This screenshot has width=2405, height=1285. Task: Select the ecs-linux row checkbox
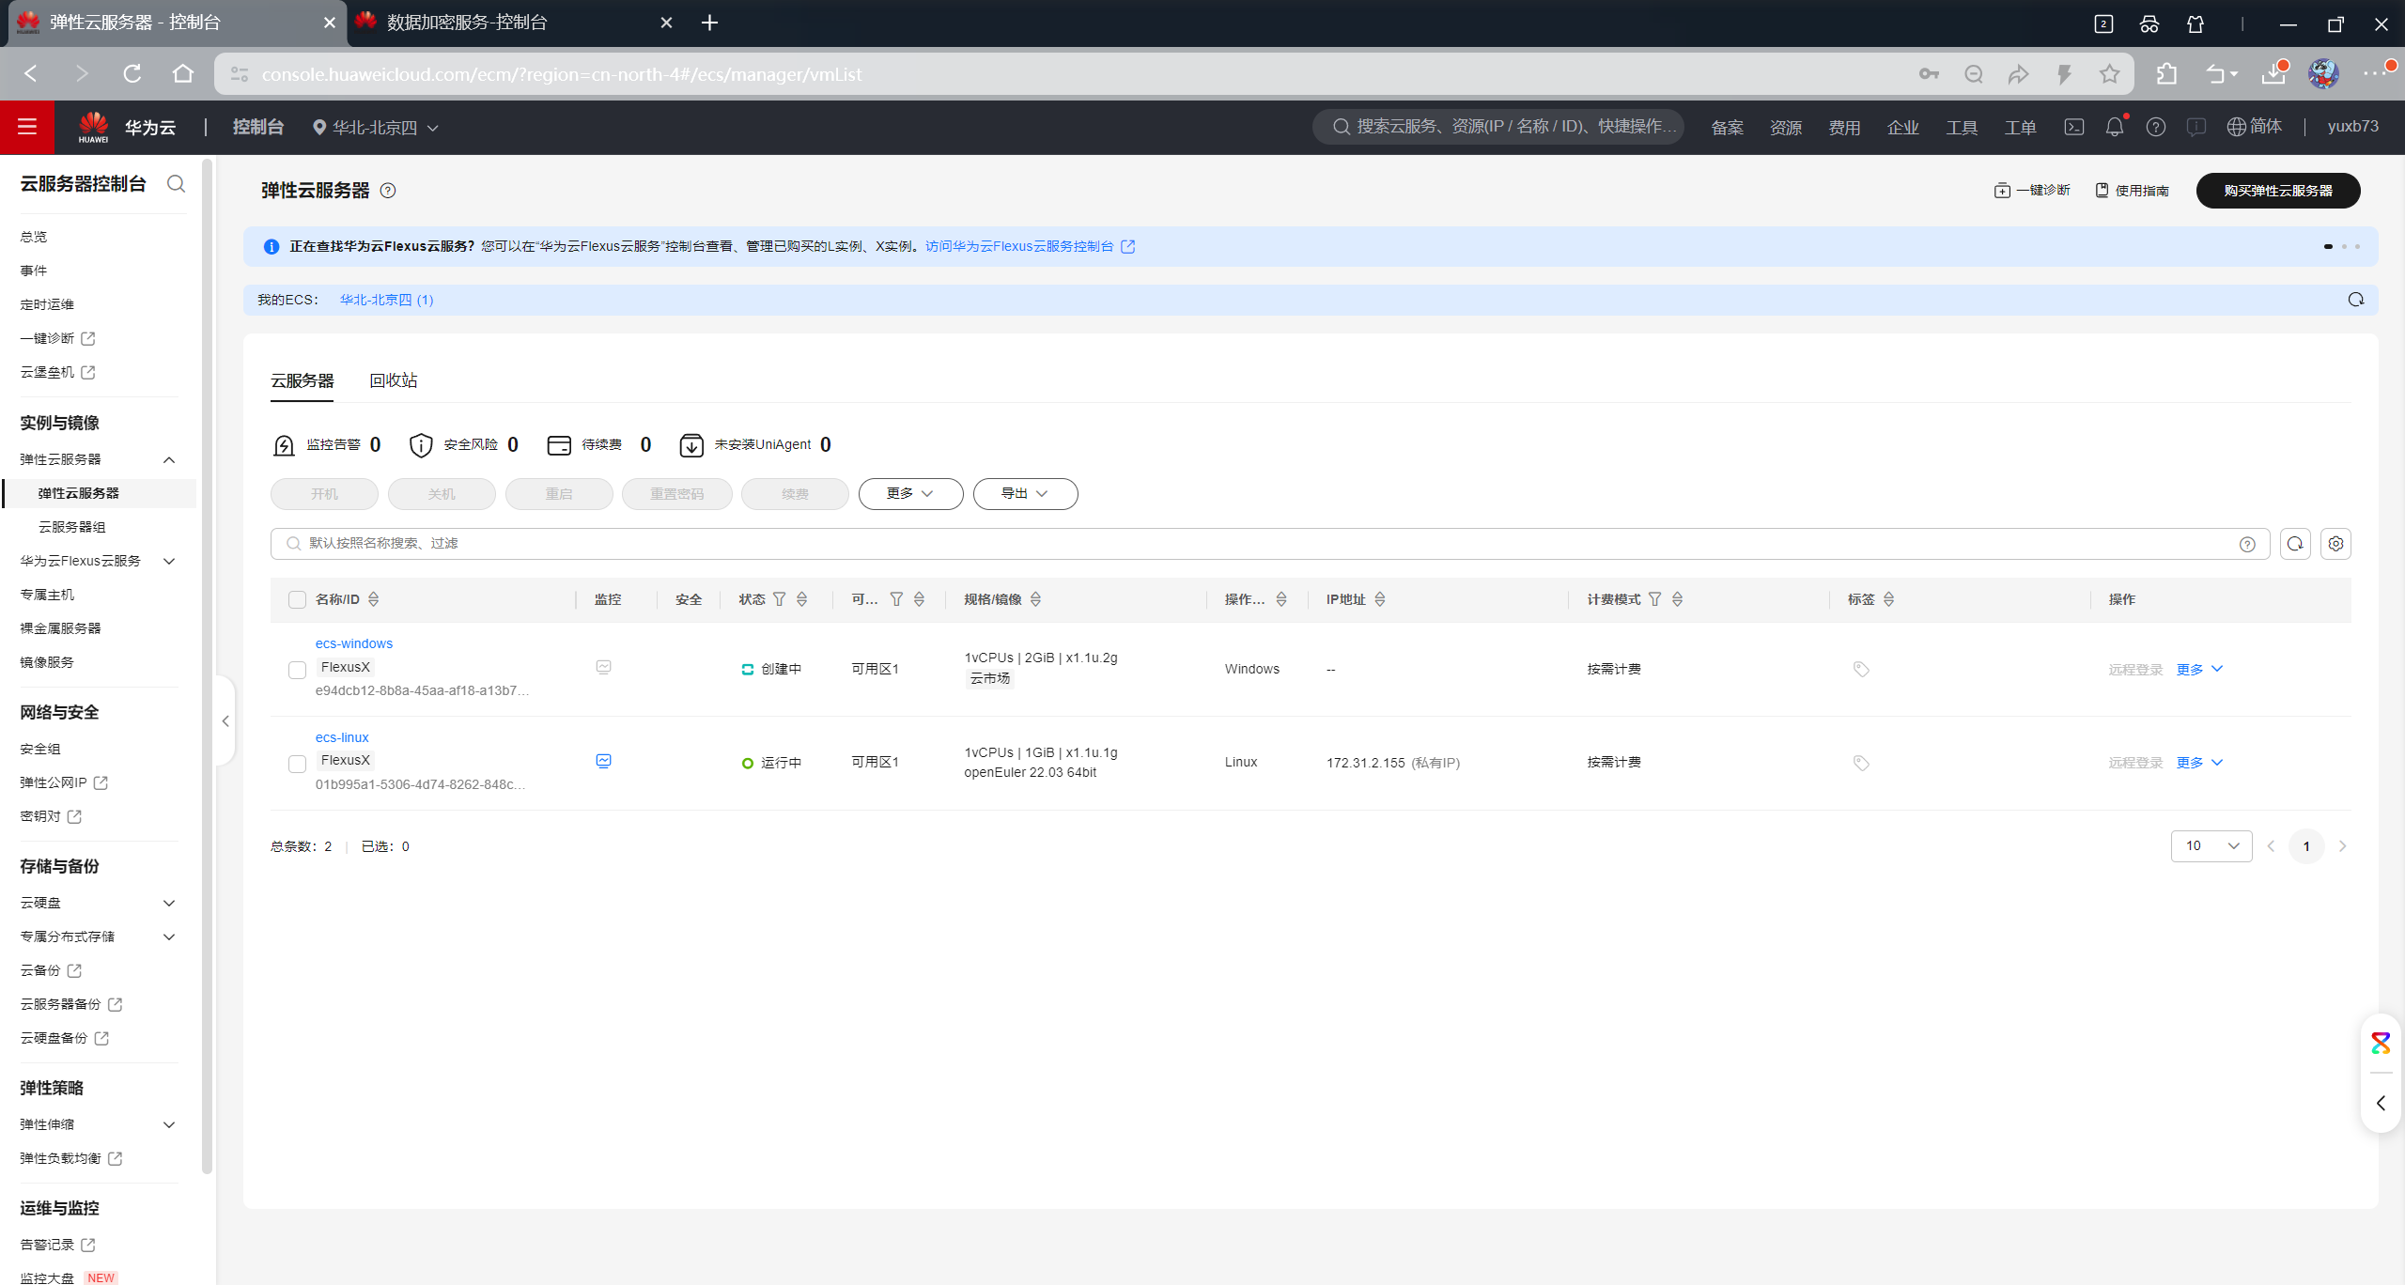click(297, 764)
